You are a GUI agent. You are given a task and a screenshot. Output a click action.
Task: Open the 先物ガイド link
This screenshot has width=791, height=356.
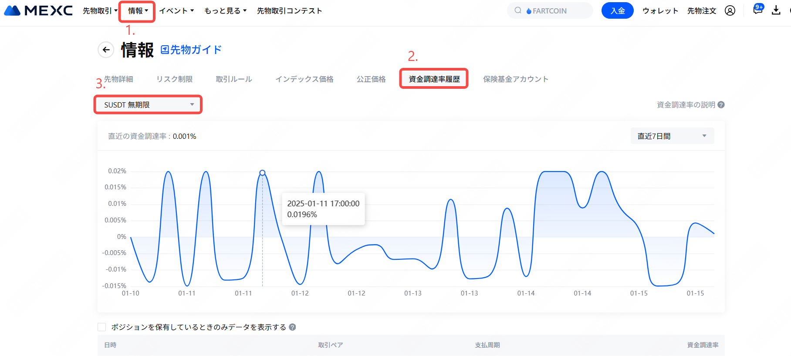191,50
